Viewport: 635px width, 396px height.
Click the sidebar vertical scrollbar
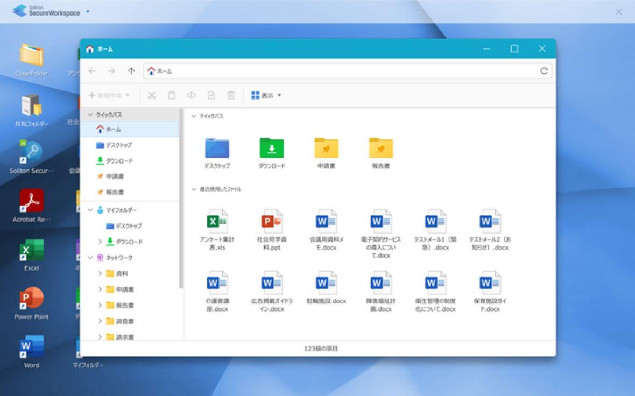[181, 199]
